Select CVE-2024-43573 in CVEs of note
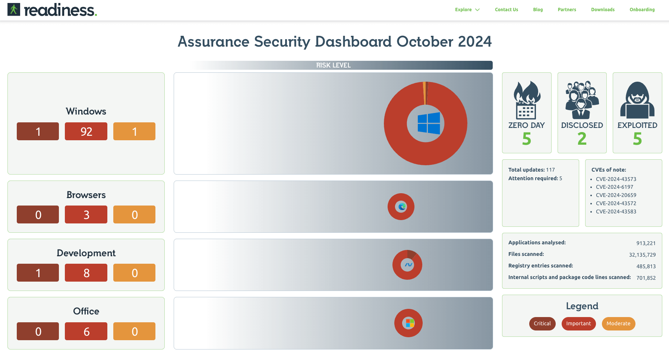 pyautogui.click(x=616, y=179)
